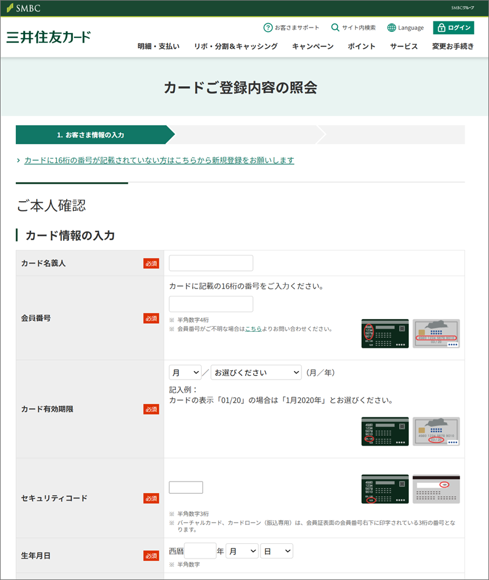
Task: Click the 必須 badge beside 生年月日
Action: 152,556
